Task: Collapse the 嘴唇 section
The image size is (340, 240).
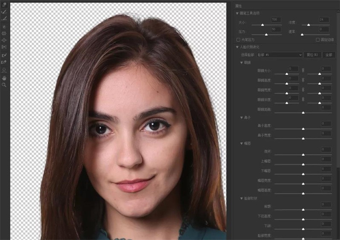Action: 241,143
